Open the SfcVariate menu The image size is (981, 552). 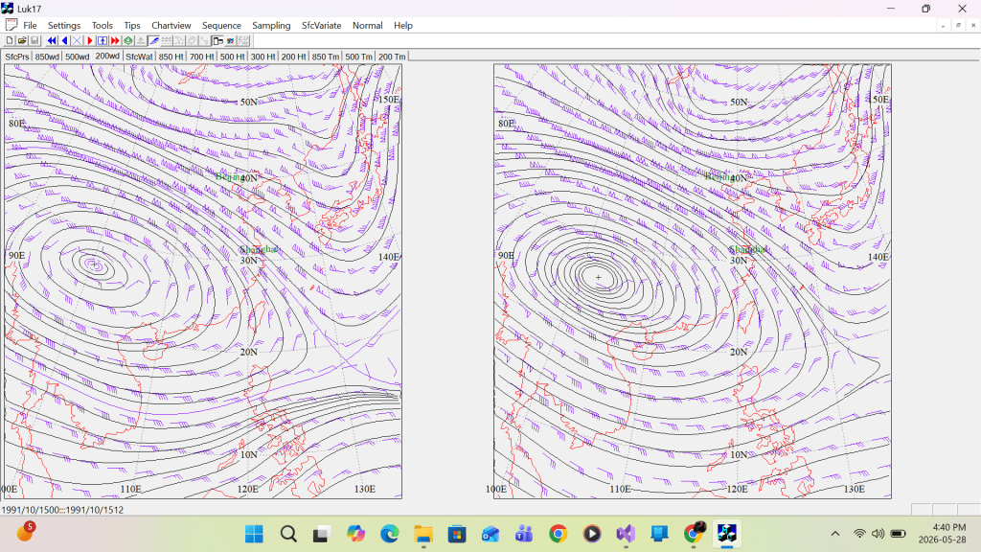[x=322, y=26]
